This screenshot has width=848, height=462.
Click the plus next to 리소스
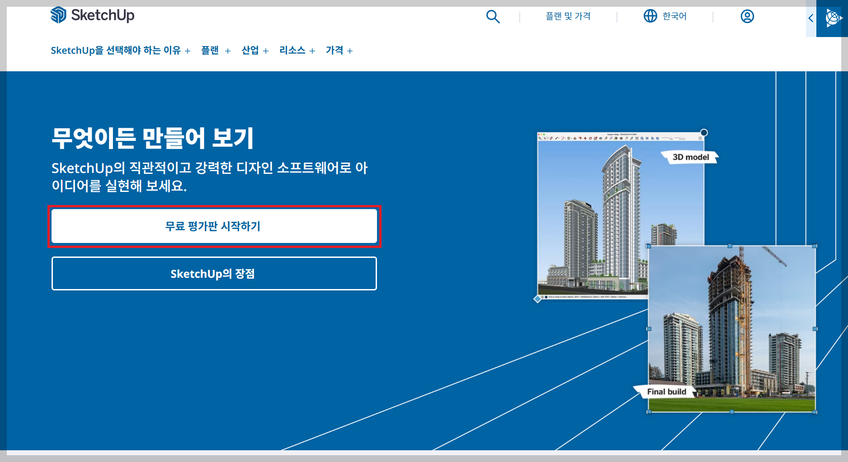pyautogui.click(x=312, y=51)
